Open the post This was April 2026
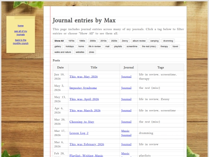 coord(84,99)
